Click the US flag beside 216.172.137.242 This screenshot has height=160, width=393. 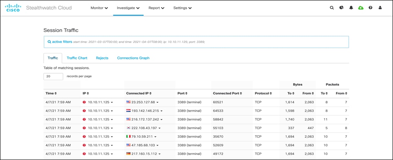point(128,119)
